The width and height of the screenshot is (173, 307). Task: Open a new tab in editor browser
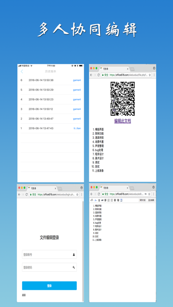coord(132,188)
